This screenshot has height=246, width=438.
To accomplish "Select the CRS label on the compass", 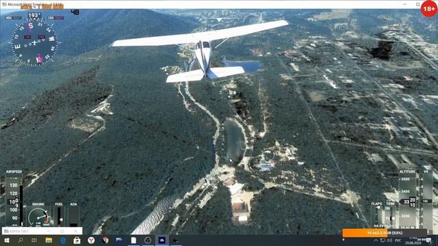I will [x=51, y=18].
